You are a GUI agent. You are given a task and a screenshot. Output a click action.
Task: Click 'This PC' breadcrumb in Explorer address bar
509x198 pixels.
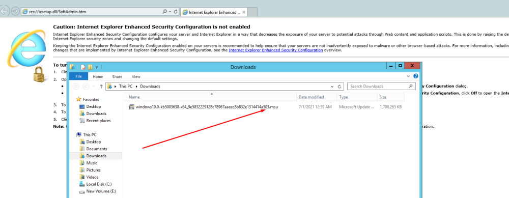126,87
